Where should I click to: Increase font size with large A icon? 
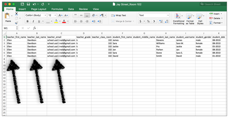(x=60, y=15)
